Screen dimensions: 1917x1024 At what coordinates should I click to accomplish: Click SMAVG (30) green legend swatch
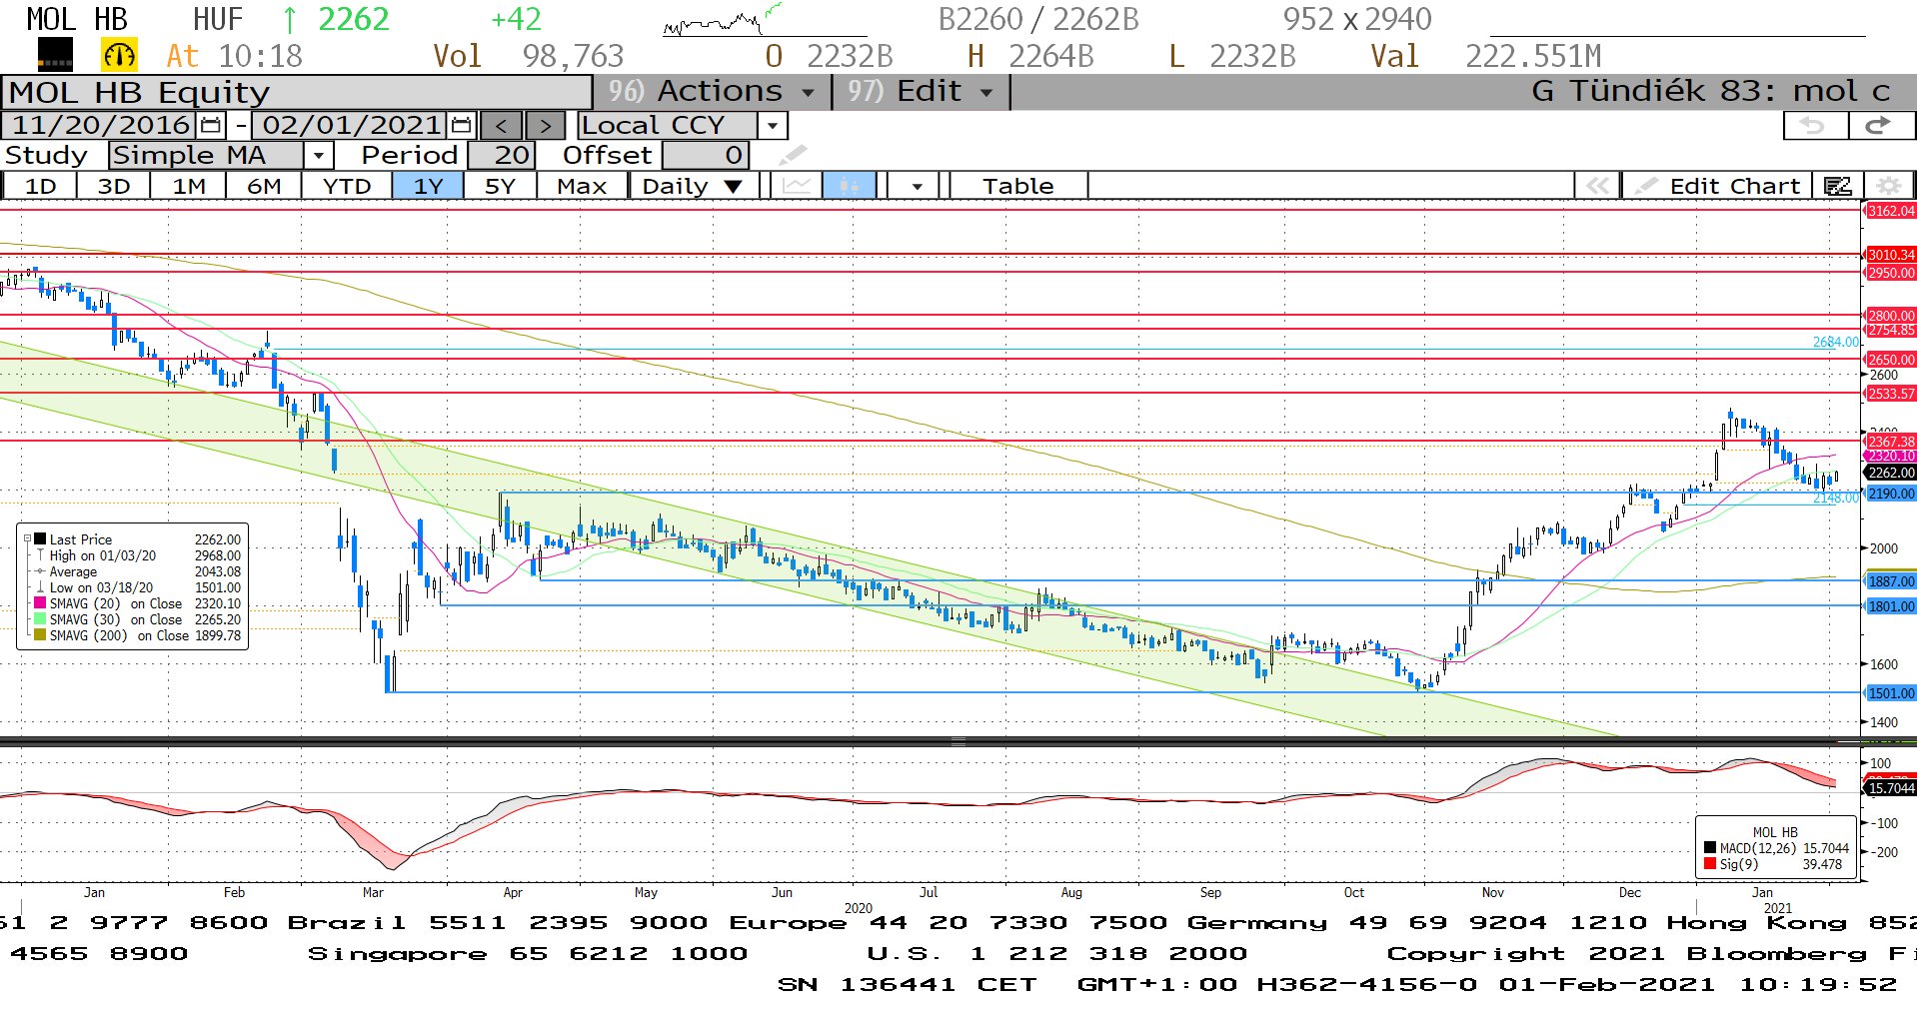pyautogui.click(x=40, y=619)
